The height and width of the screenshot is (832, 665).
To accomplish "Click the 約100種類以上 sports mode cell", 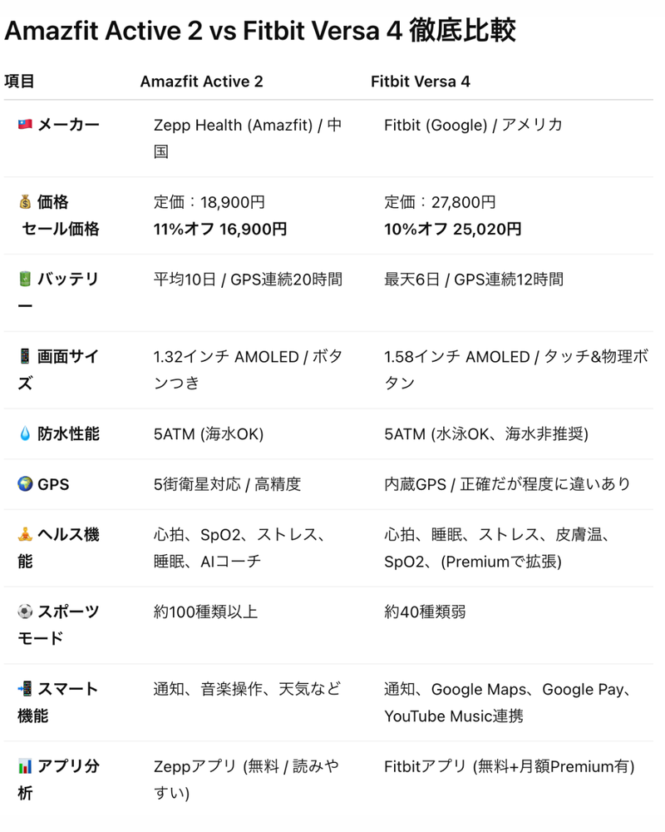I will [x=205, y=612].
